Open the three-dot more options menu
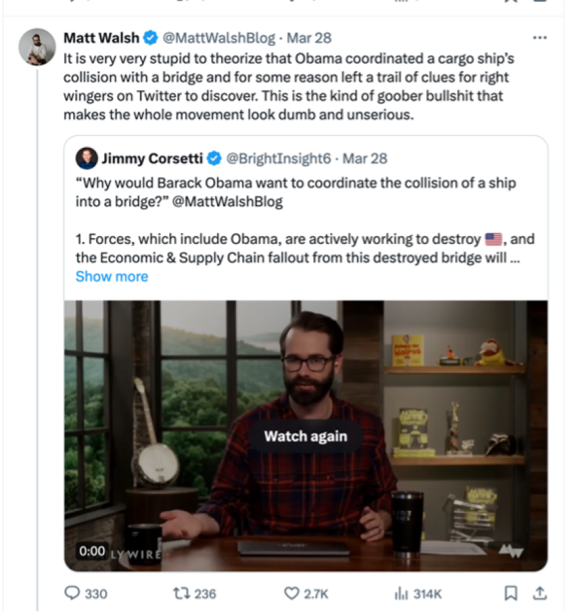Screen dimensions: 578x615 [540, 38]
